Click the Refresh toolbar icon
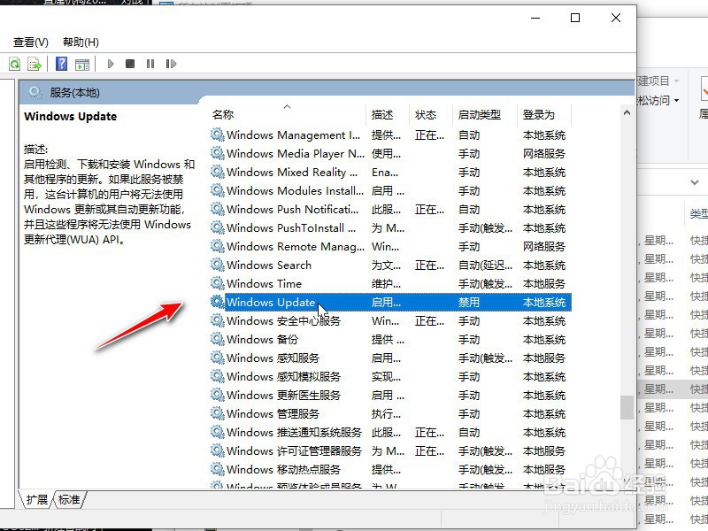 (x=14, y=64)
